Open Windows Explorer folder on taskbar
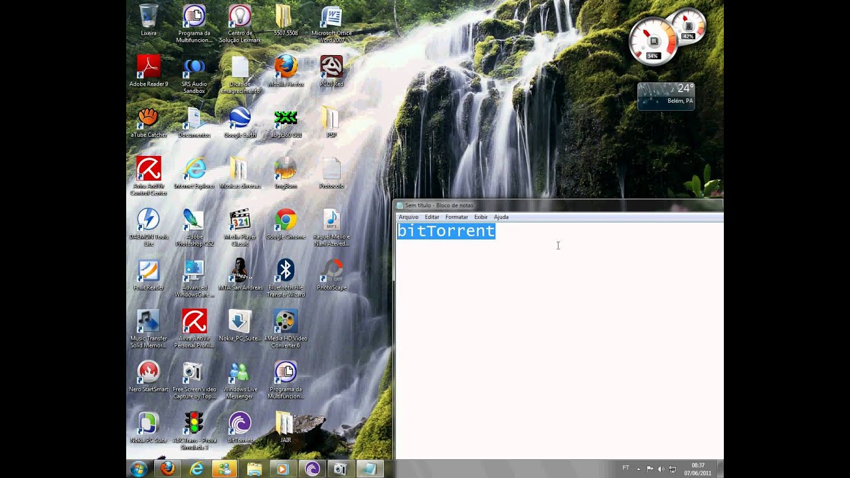This screenshot has height=478, width=850. pos(254,469)
